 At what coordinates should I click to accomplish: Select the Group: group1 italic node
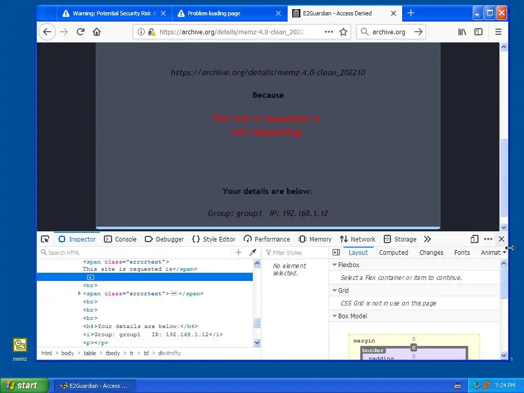(x=152, y=335)
